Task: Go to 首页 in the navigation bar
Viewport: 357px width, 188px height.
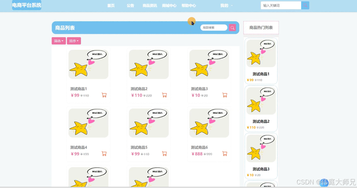Action: tap(111, 5)
